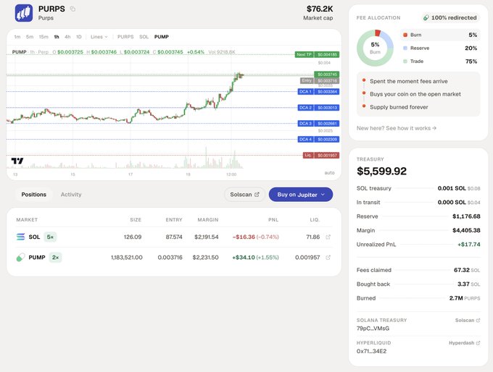
Task: Click the Bought back 3.37 SOL value
Action: (469, 284)
